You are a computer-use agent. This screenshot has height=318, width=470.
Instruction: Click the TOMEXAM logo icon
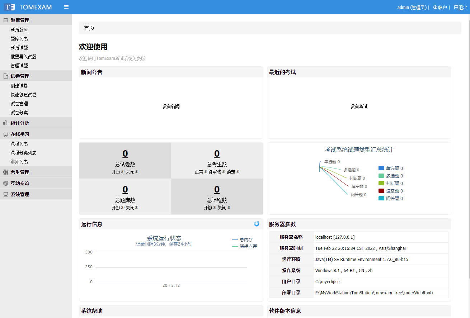[10, 7]
